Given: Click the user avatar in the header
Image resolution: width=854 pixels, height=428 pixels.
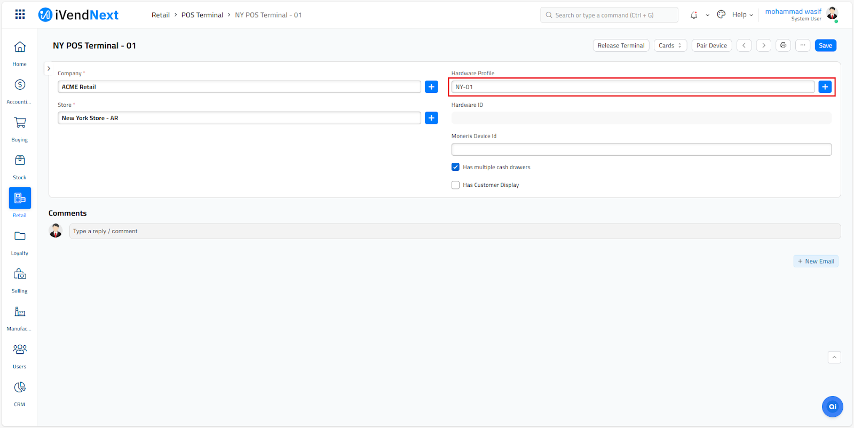Looking at the screenshot, I should point(832,13).
